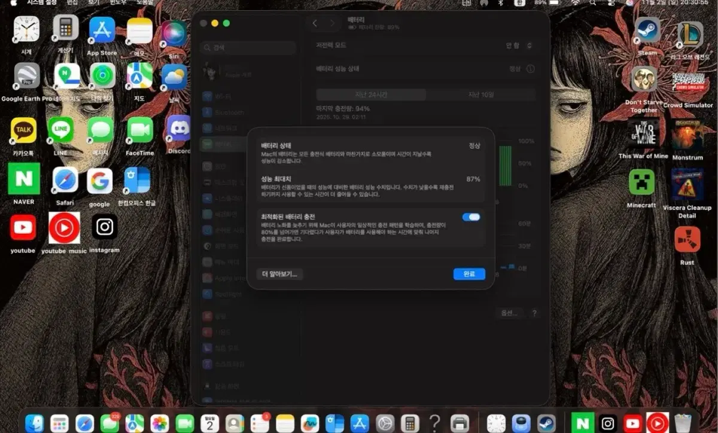This screenshot has width=718, height=433.
Task: Open the 한컴오피스 한글 desktop icon
Action: pos(136,180)
